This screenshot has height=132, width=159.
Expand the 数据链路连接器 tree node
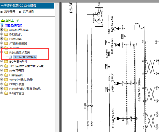(2, 30)
